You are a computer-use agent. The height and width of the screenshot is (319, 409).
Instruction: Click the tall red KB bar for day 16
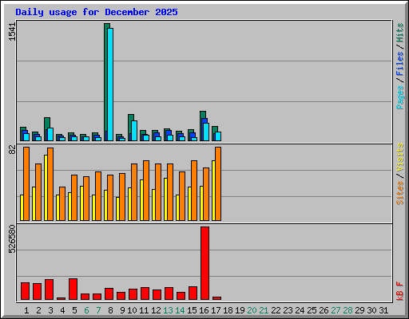click(204, 263)
